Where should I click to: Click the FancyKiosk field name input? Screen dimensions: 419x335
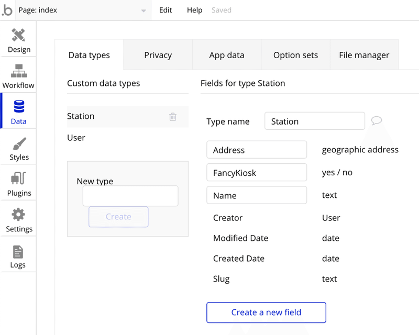257,173
